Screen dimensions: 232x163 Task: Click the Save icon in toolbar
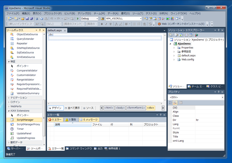(27, 19)
